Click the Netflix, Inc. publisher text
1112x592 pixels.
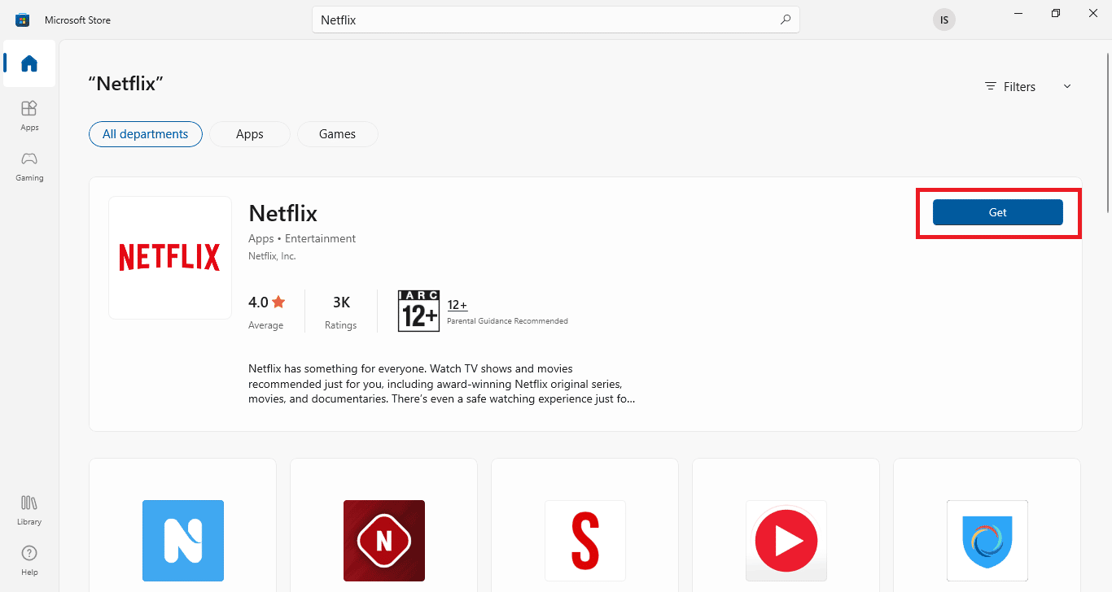tap(272, 256)
